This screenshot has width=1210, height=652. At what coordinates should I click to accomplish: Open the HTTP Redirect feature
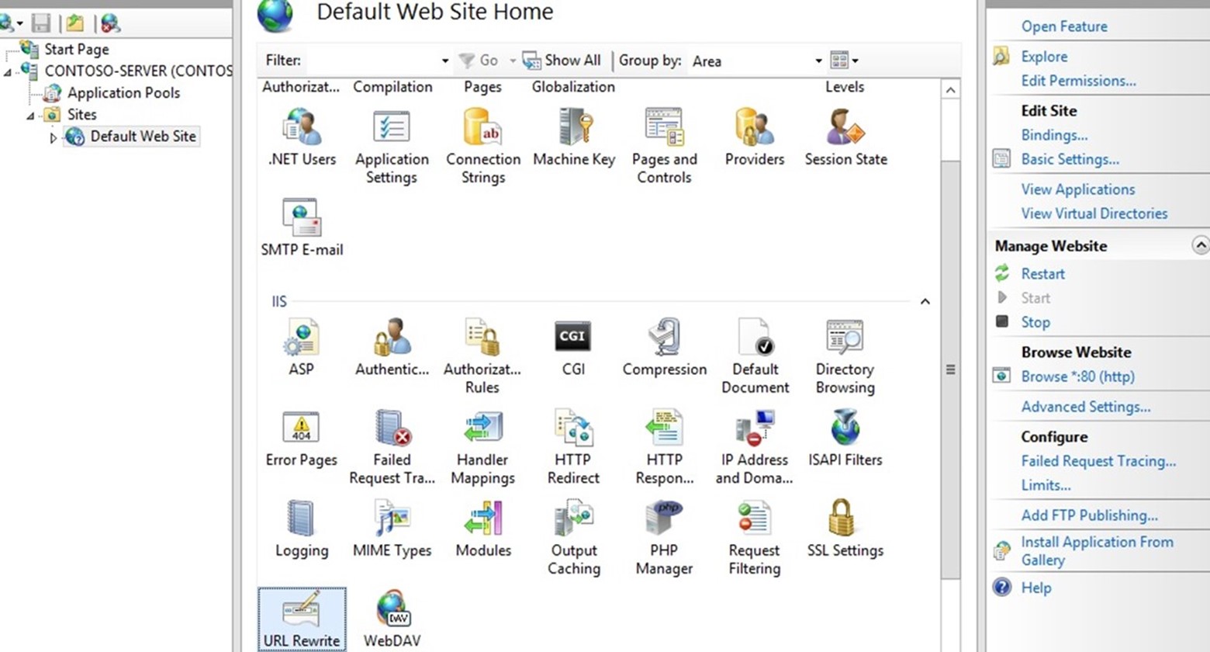point(573,448)
